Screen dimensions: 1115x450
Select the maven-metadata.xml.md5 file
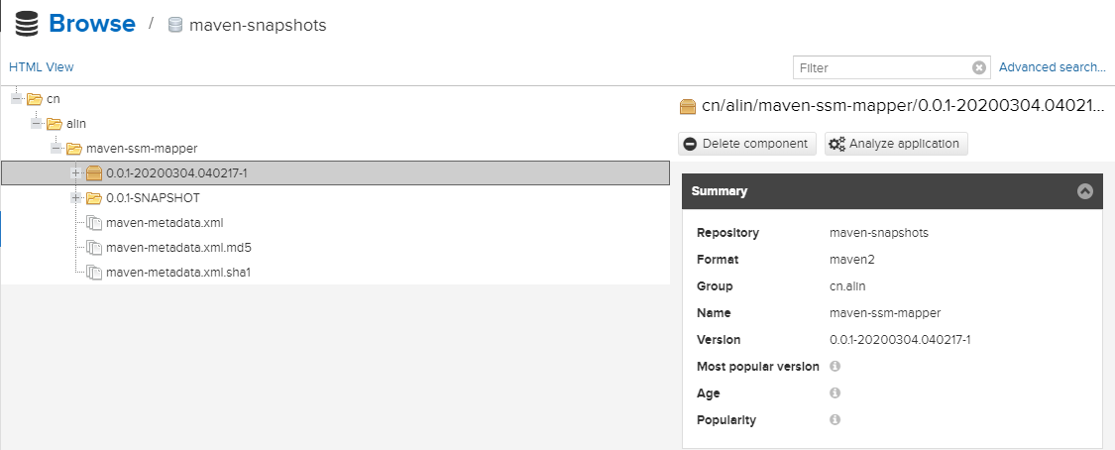(x=170, y=248)
